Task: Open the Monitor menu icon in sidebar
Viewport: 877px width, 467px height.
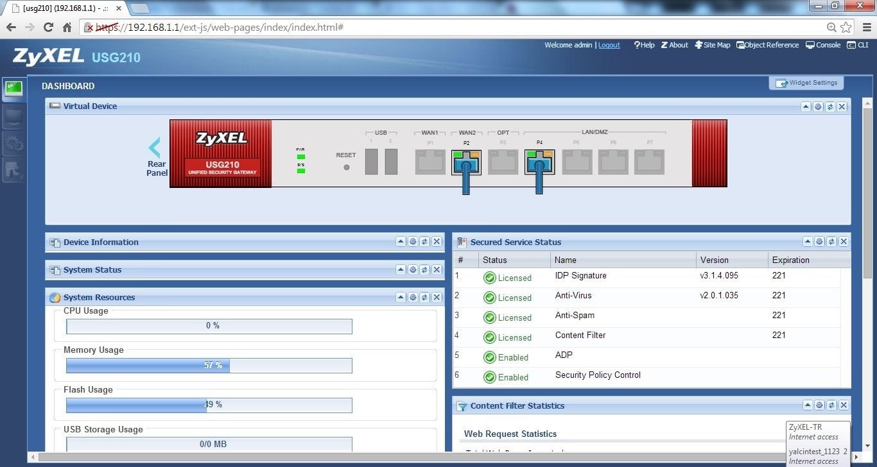Action: 13,116
